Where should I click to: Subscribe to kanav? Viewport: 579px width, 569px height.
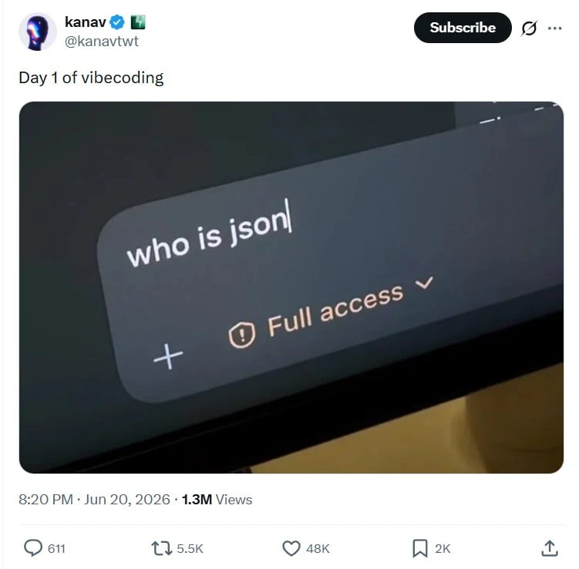coord(463,28)
